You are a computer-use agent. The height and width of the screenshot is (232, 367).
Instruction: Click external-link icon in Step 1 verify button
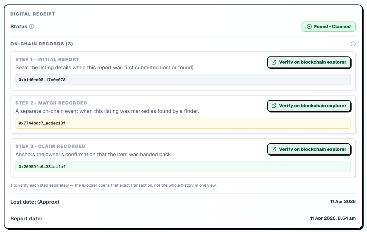coord(274,62)
